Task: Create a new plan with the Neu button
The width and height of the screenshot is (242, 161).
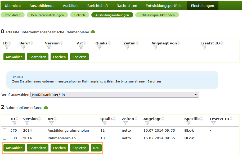Action: pyautogui.click(x=96, y=148)
